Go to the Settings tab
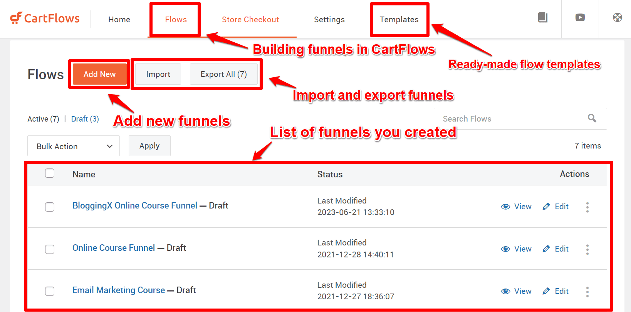This screenshot has width=631, height=312. point(329,20)
